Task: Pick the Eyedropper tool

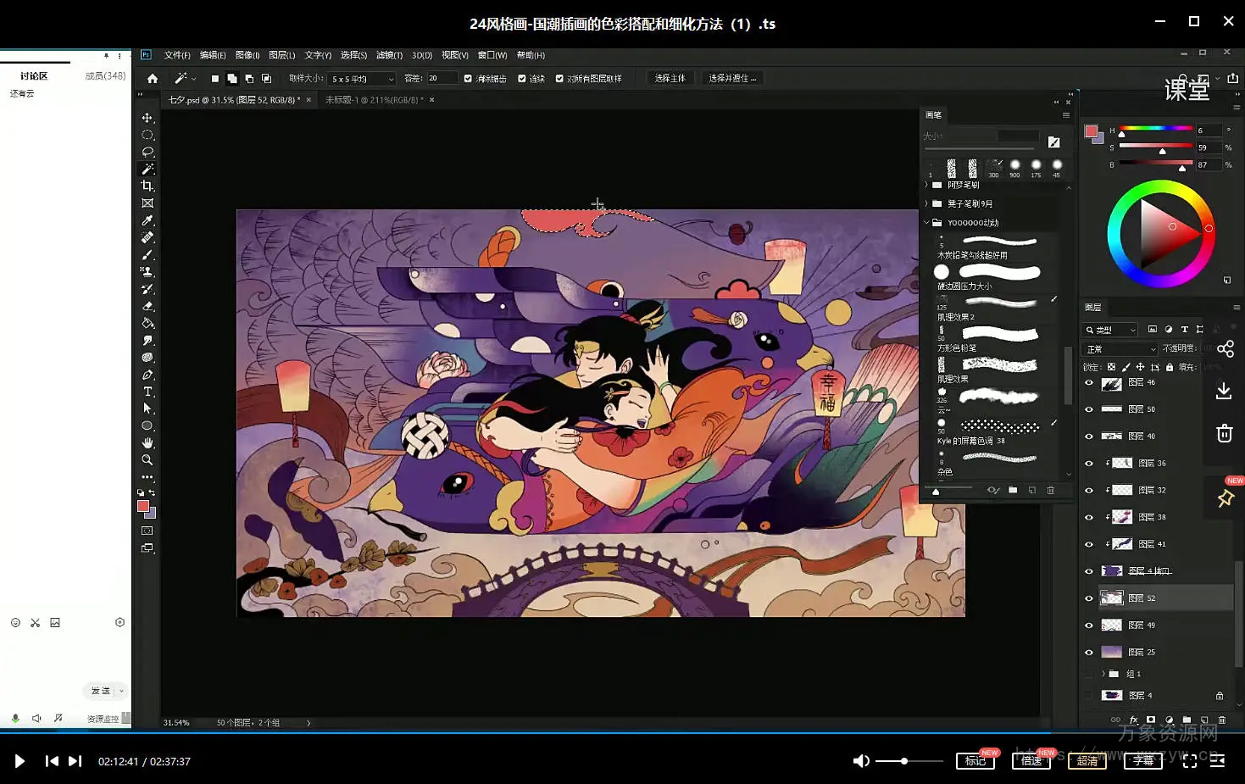Action: click(147, 221)
